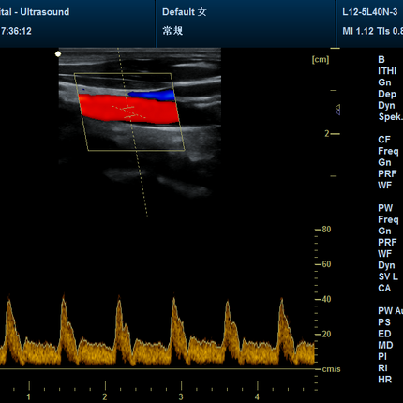This screenshot has width=403, height=403.
Task: Click the "ED" end diastolic label
Action: [384, 334]
